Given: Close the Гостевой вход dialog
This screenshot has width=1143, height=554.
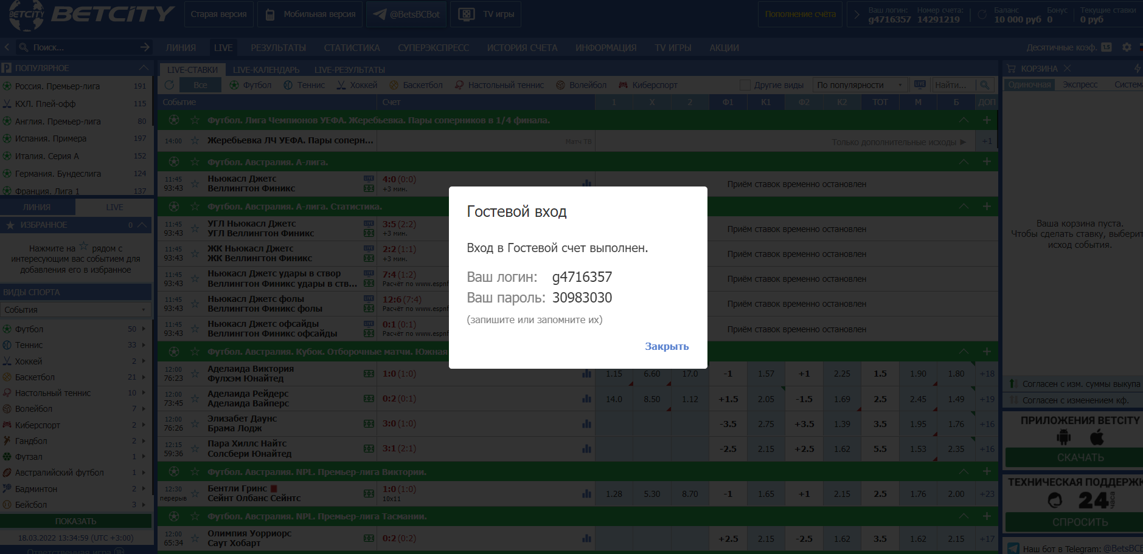Looking at the screenshot, I should tap(667, 346).
